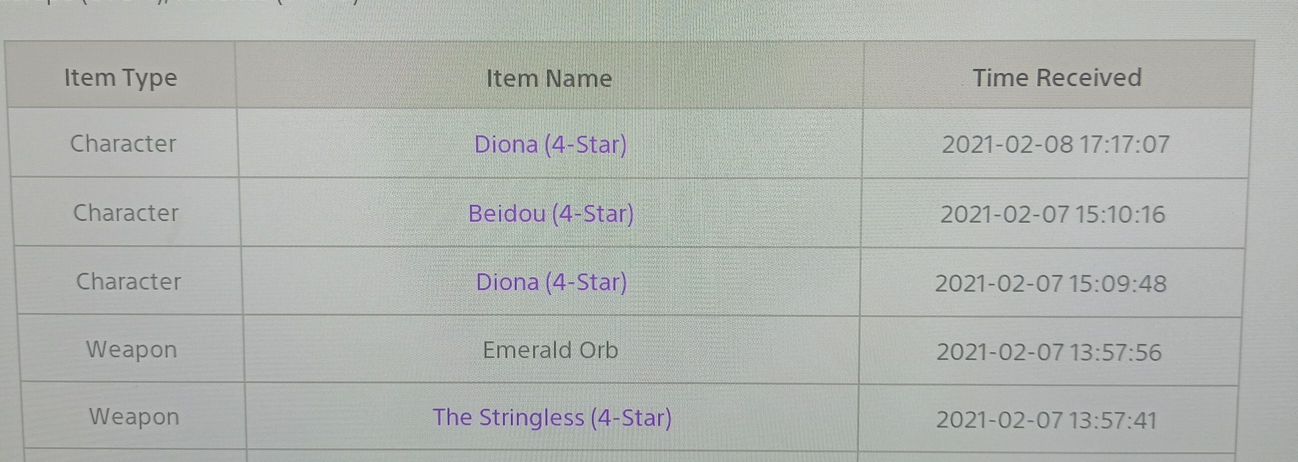The image size is (1298, 462).
Task: Click the timestamp 2021-02-07 13:57:41
Action: pyautogui.click(x=1046, y=420)
